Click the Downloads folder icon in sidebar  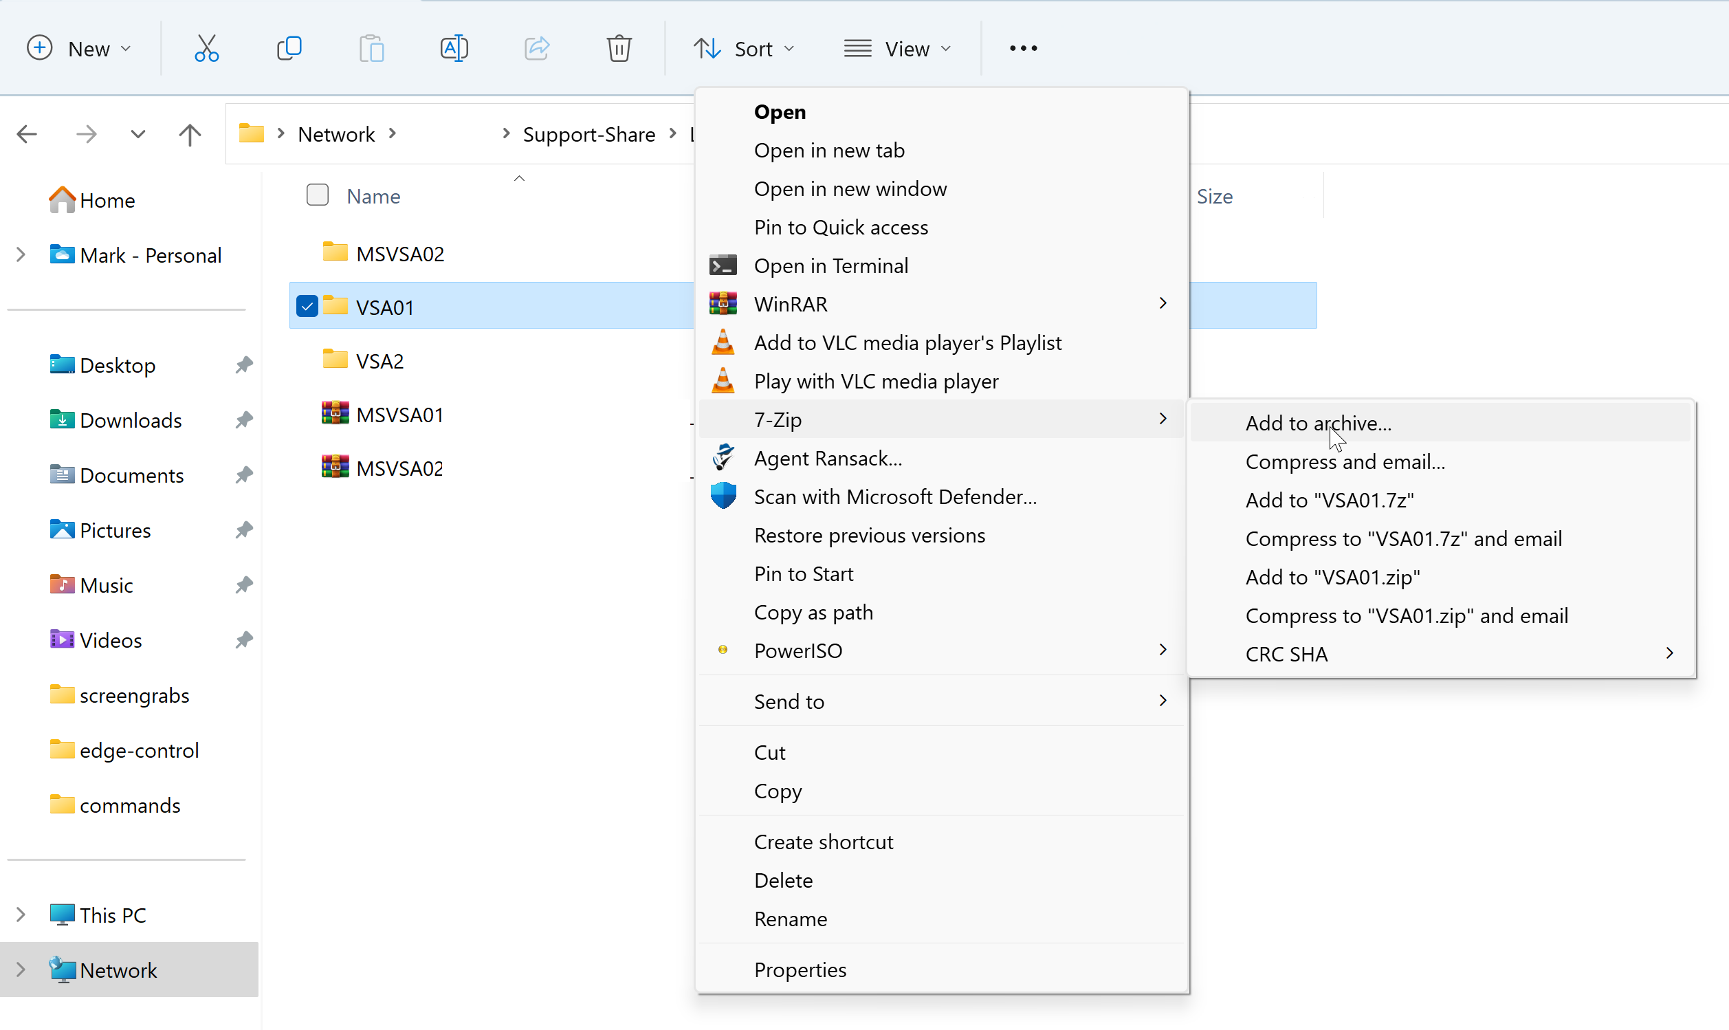point(62,420)
